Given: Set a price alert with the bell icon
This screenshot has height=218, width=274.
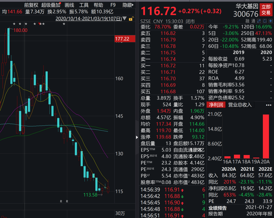Looking at the screenshot, I should click(x=265, y=21).
